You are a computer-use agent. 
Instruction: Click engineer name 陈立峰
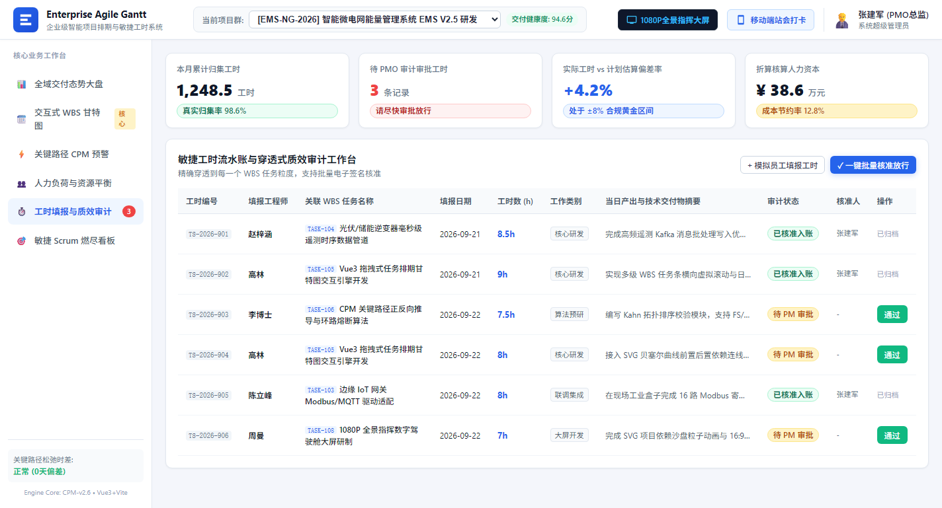click(260, 395)
